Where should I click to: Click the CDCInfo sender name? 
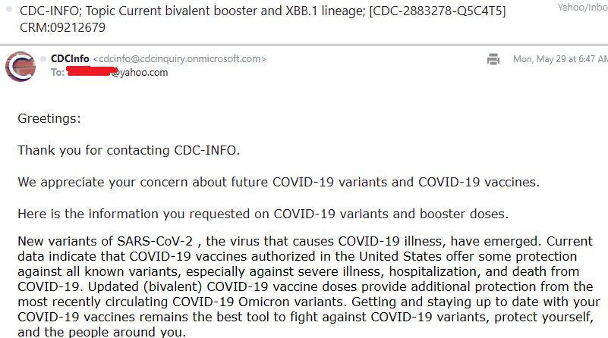(x=70, y=58)
